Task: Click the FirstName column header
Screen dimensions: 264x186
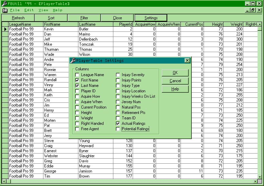Action: click(x=61, y=24)
